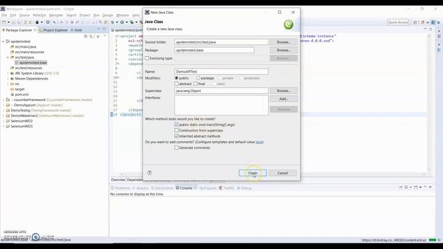The image size is (443, 249).
Task: Click Cancel in New Java Class dialog
Action: pos(283,173)
